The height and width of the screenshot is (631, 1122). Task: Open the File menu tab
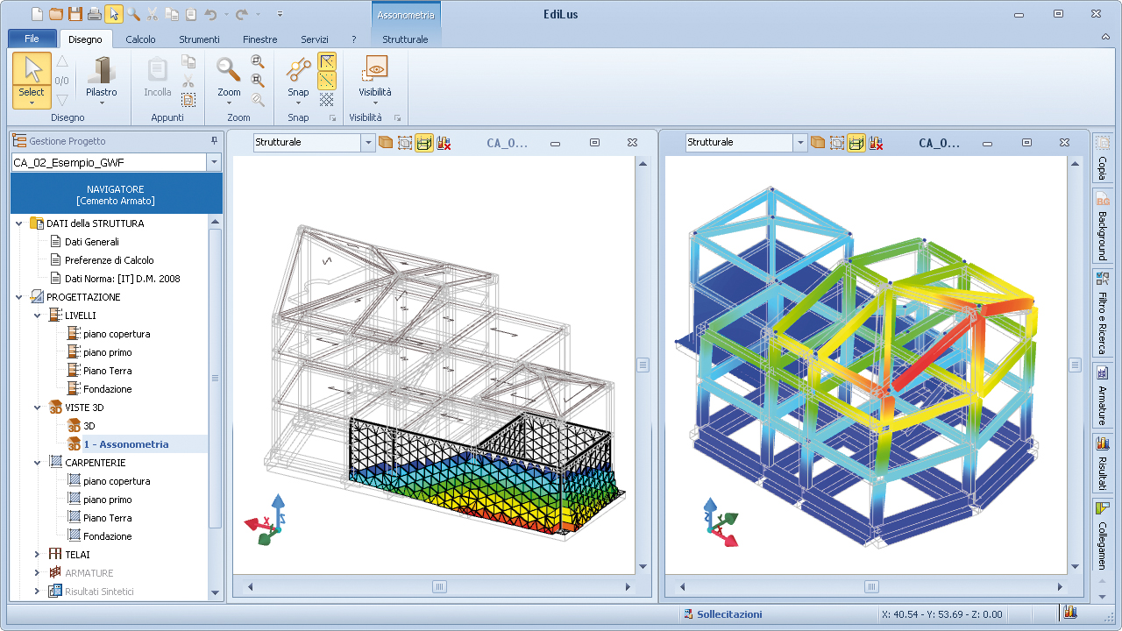click(x=32, y=39)
